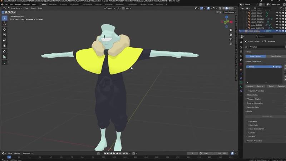Expand the Motion Paths panel

[x=252, y=95]
